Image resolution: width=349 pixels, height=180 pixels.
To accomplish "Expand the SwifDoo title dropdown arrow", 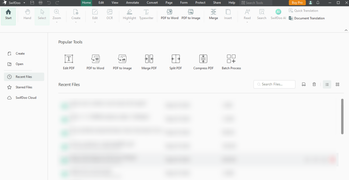I will 24,3.
